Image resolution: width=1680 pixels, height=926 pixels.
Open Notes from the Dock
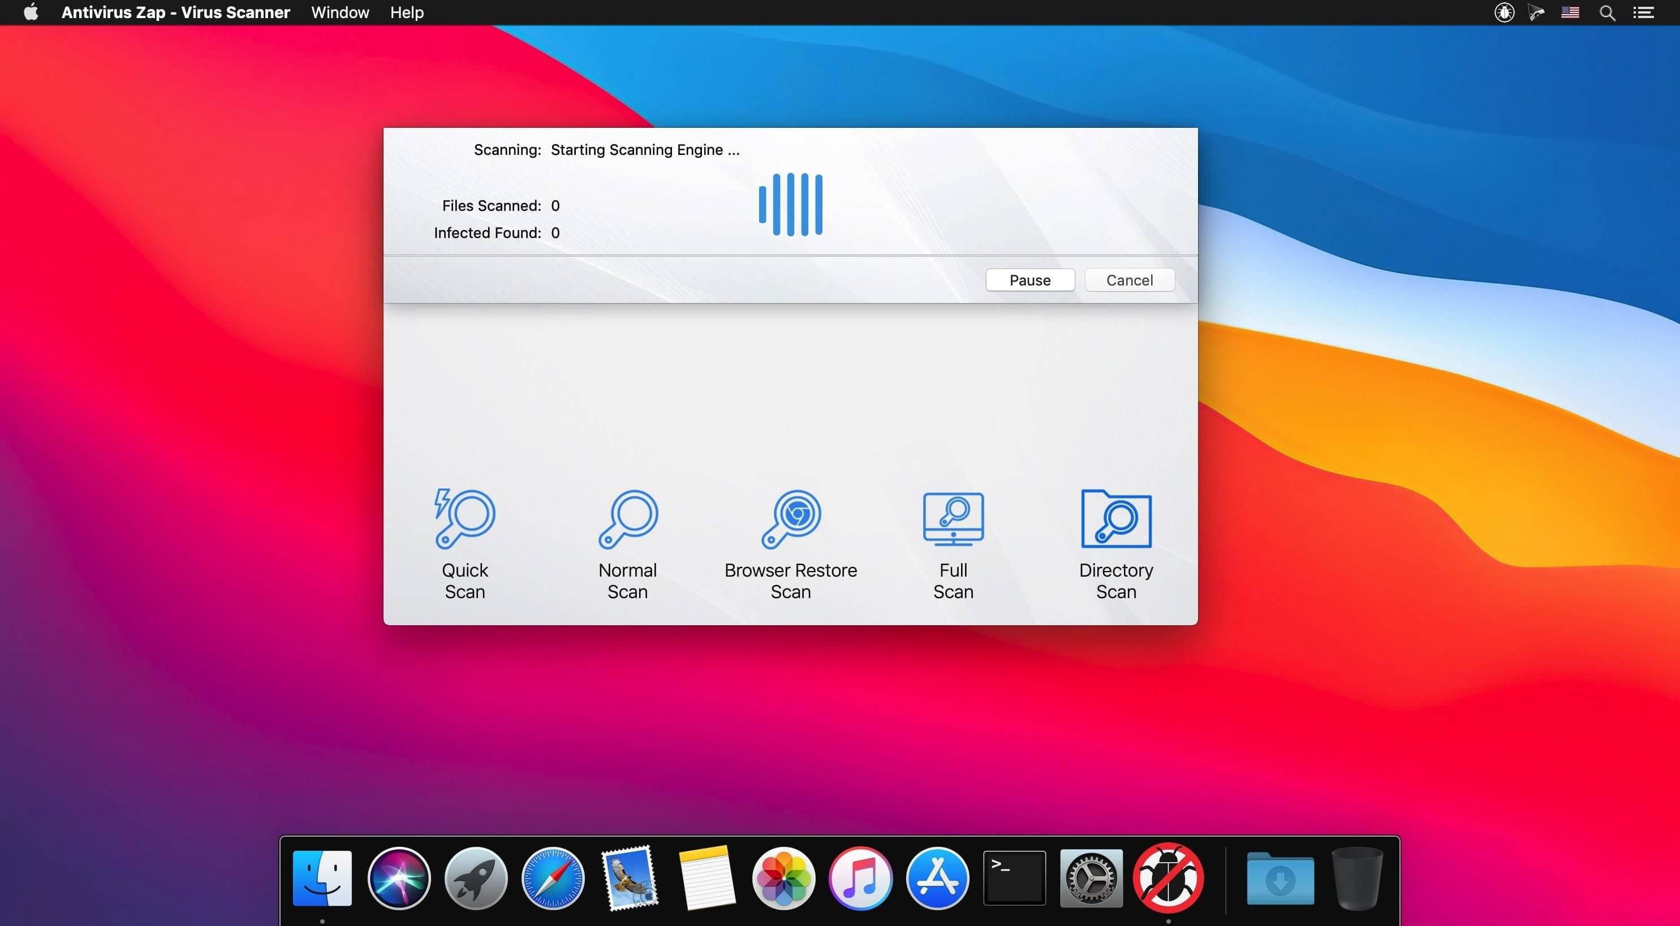(707, 878)
